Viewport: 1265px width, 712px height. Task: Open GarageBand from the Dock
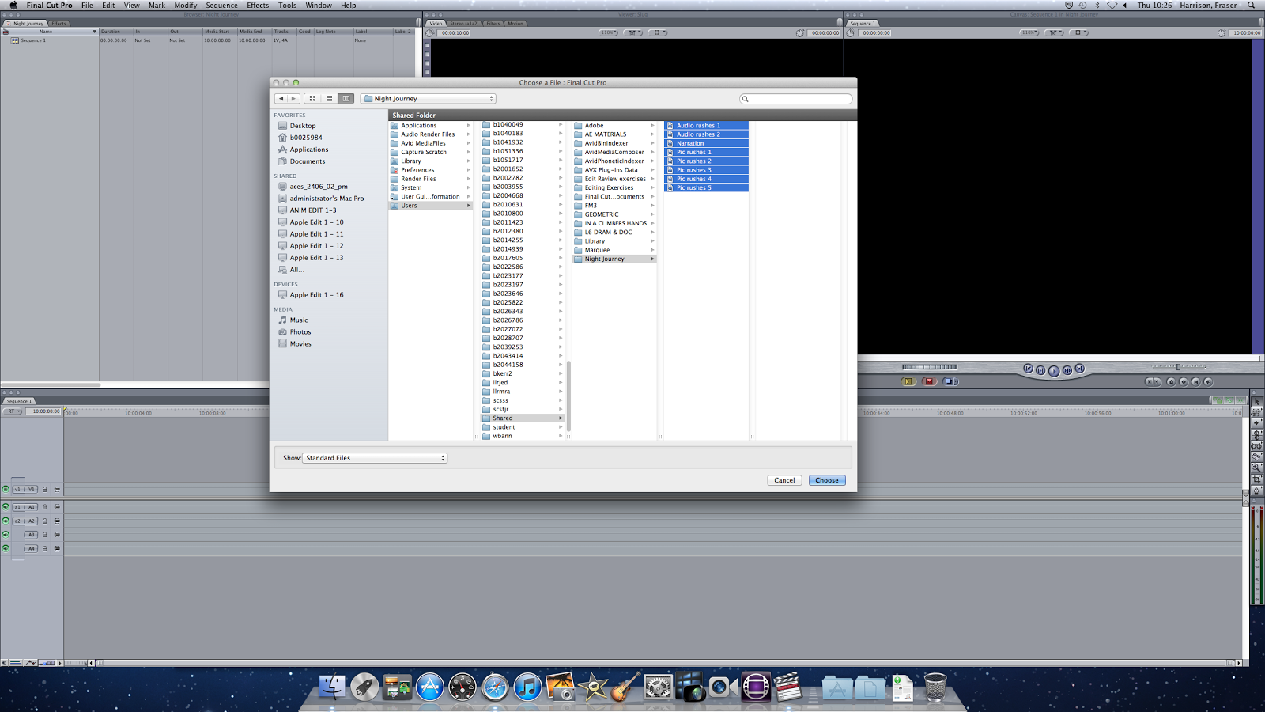[x=625, y=687]
